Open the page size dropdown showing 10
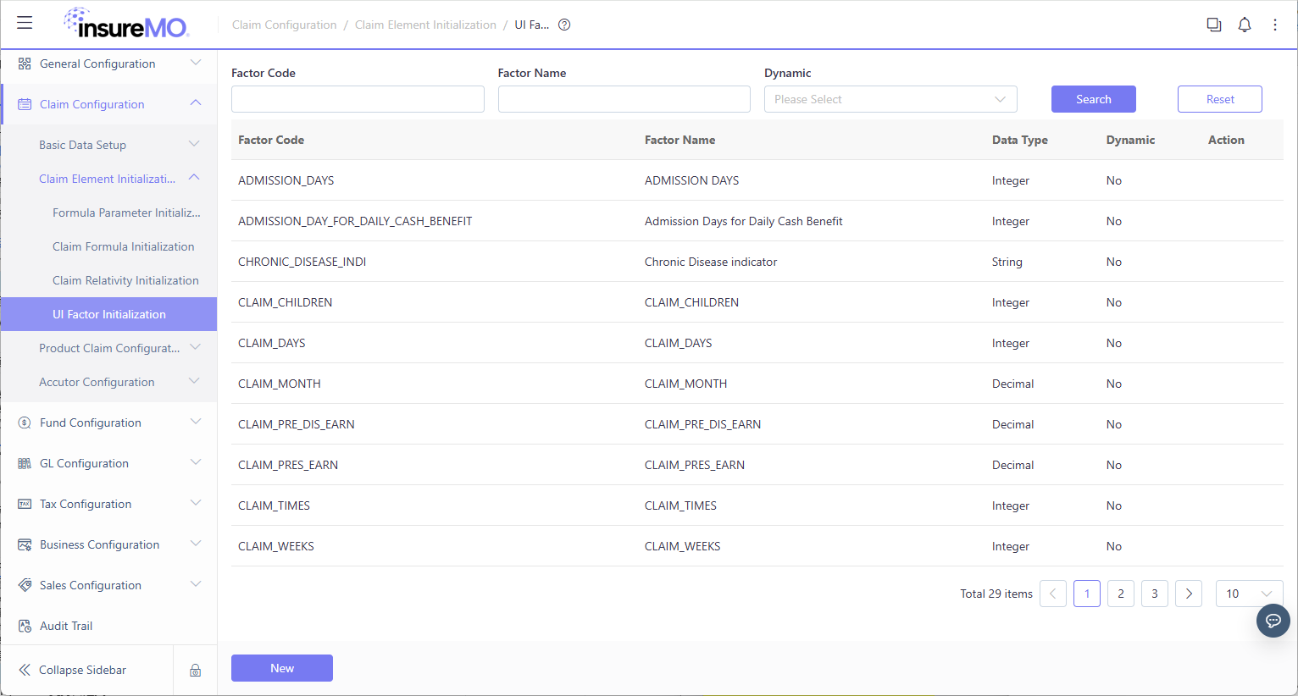This screenshot has width=1298, height=696. pyautogui.click(x=1249, y=594)
